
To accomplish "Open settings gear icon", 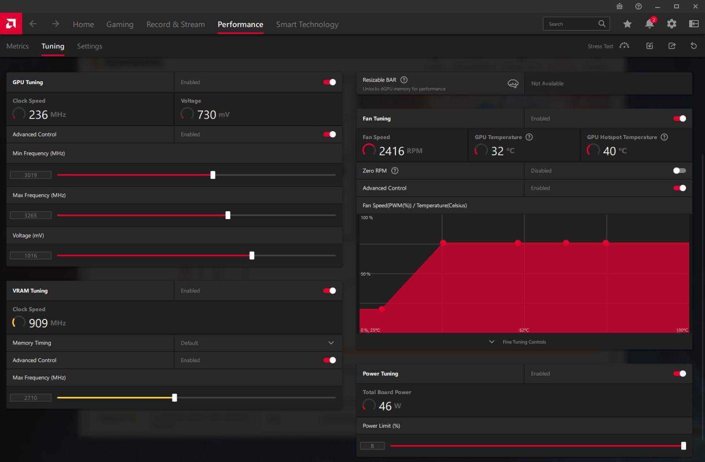I will pos(672,24).
